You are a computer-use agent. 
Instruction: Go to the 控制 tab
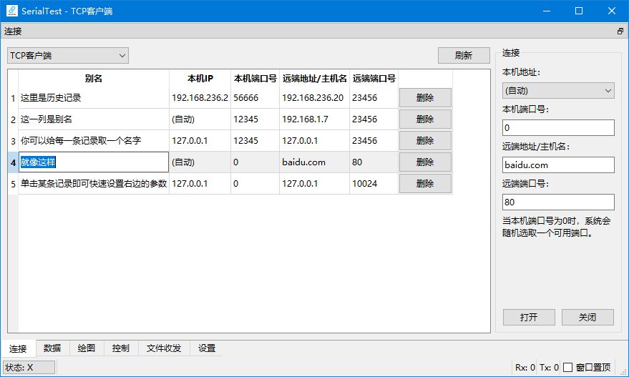pyautogui.click(x=121, y=348)
